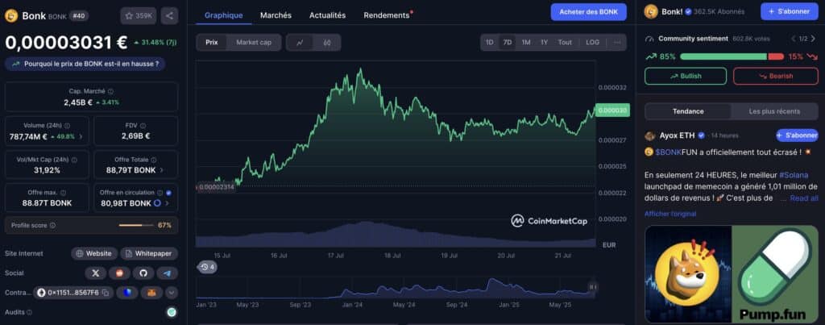Expand Offre en circulation details chevron
This screenshot has width=825, height=325.
coord(168,203)
